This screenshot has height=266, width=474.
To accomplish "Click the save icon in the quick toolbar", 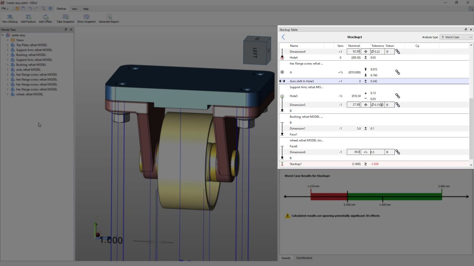I will point(23,8).
